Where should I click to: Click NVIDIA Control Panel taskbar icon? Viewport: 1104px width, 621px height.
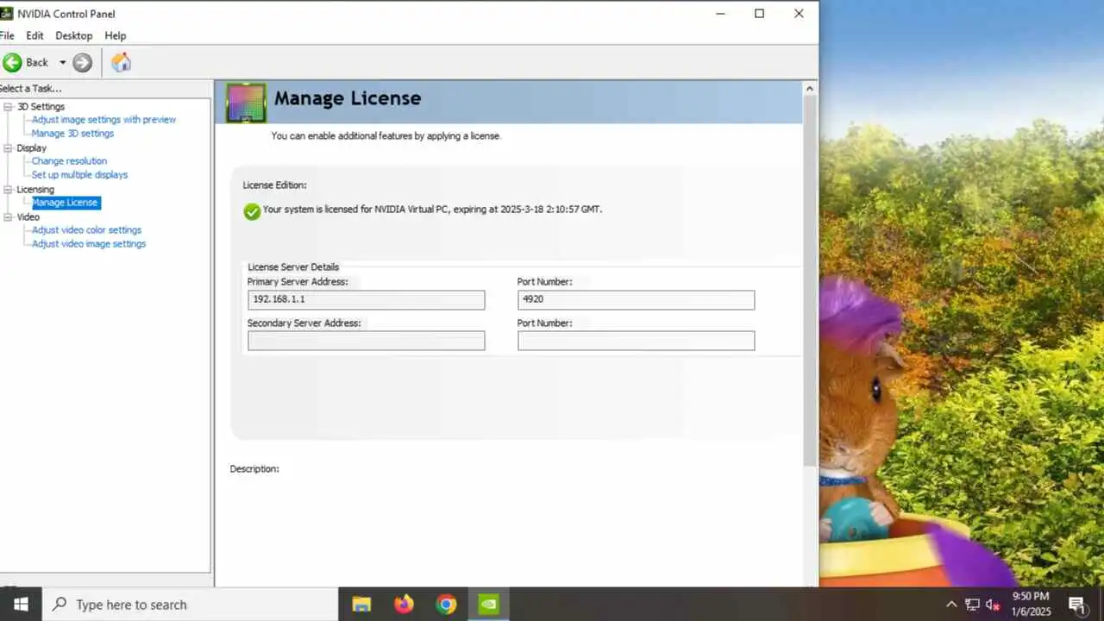[488, 604]
